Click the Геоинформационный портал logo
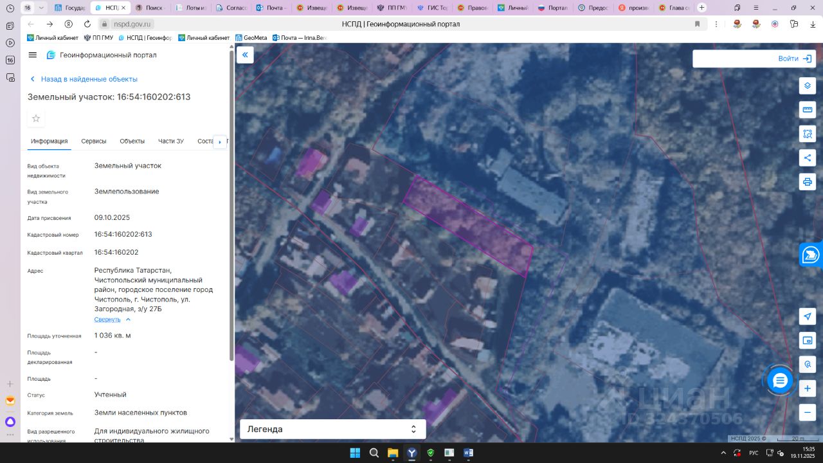This screenshot has height=463, width=823. (x=102, y=55)
